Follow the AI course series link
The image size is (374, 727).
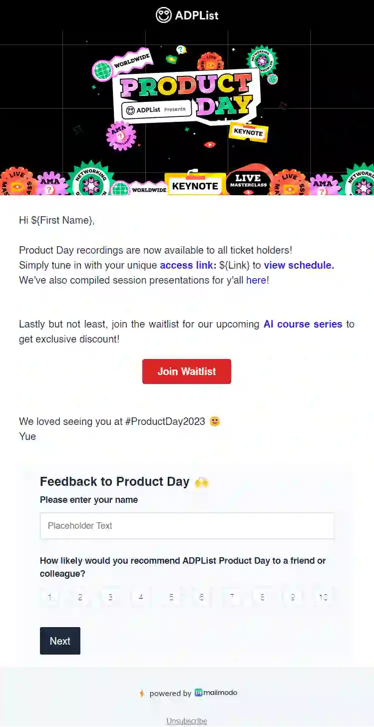(303, 324)
